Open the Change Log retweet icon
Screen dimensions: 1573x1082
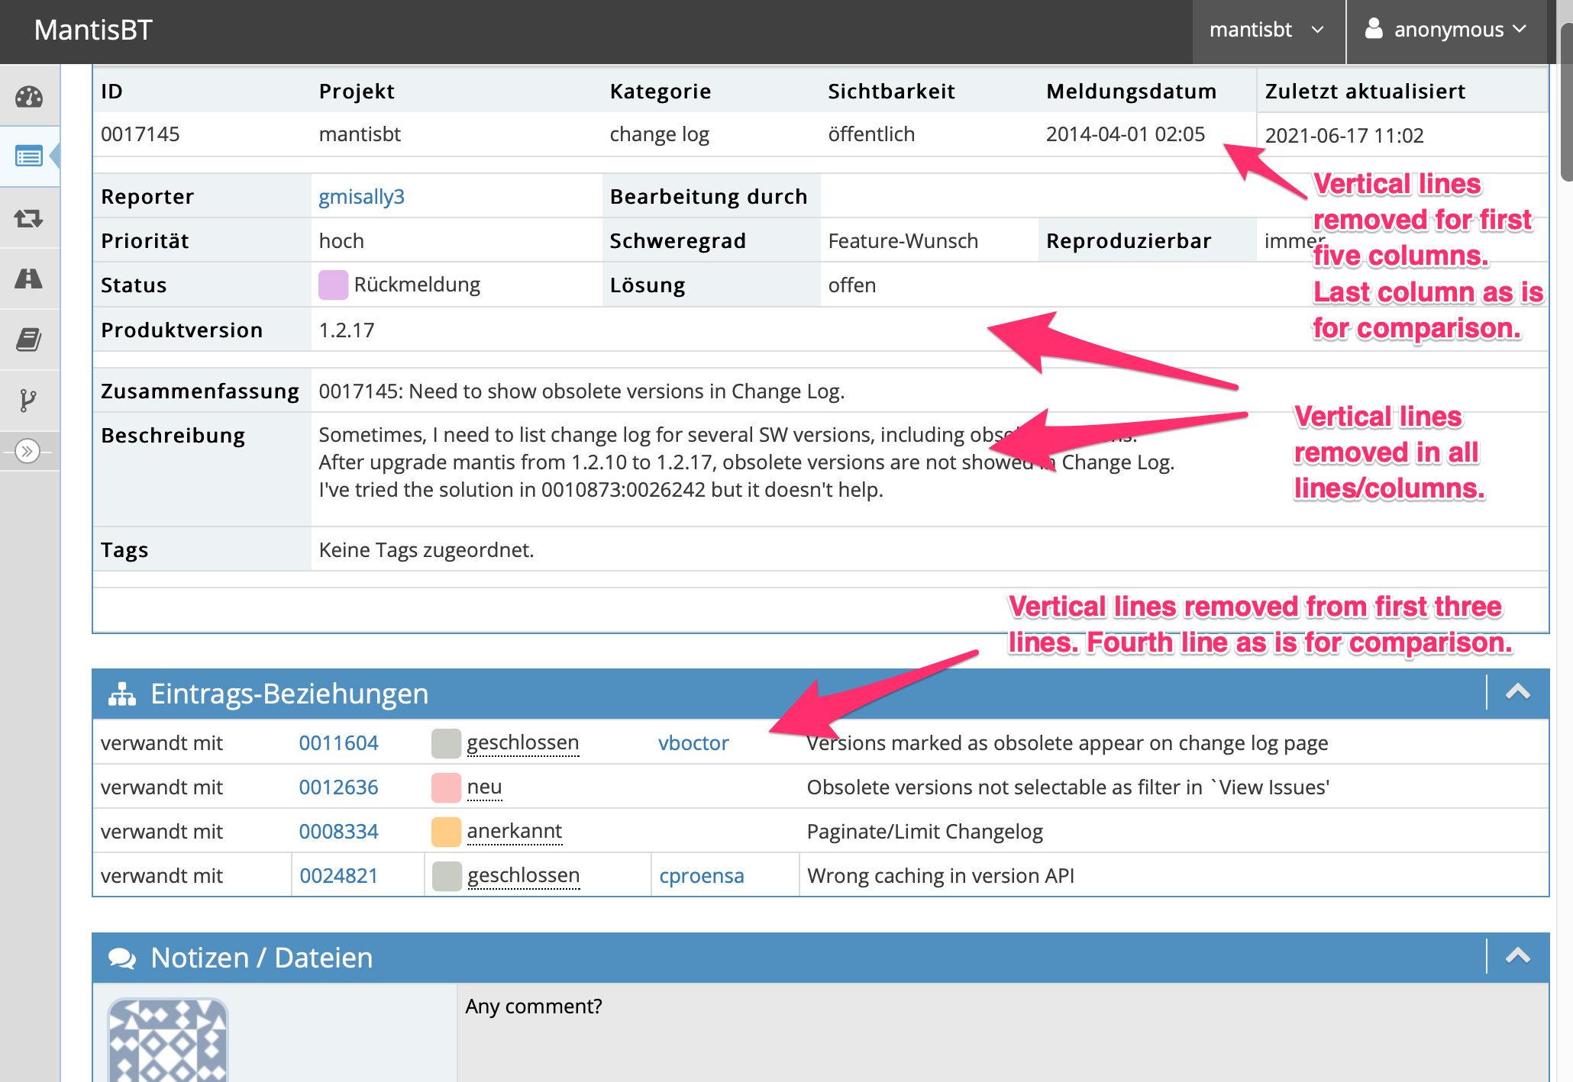point(29,219)
